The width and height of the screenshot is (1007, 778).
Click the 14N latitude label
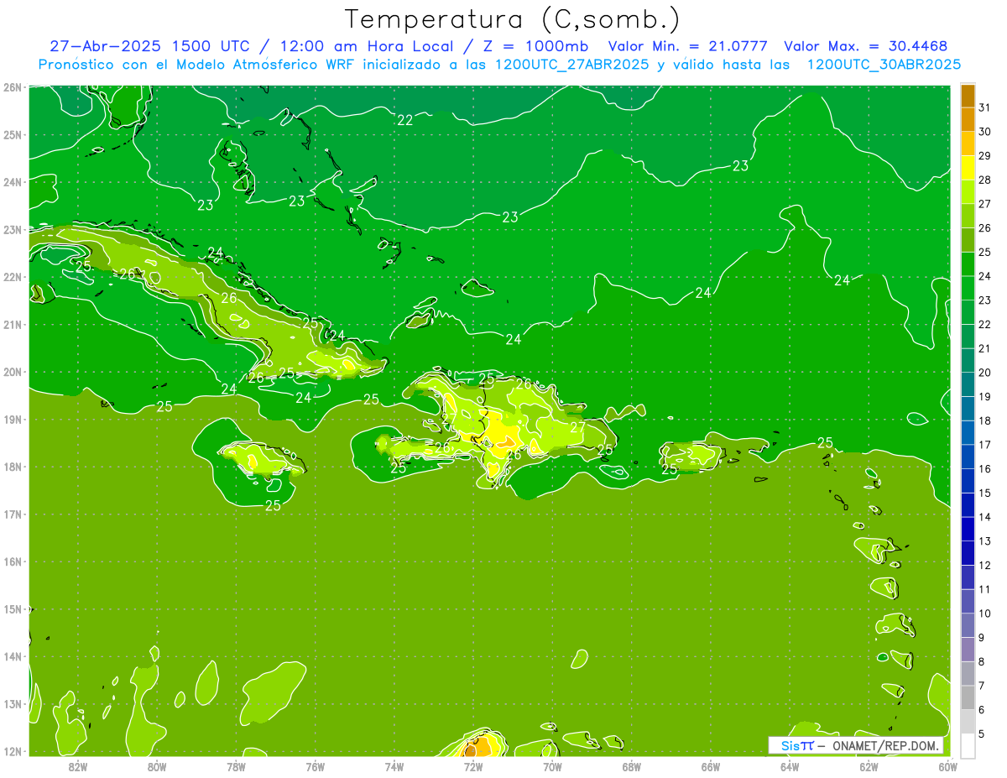click(13, 656)
